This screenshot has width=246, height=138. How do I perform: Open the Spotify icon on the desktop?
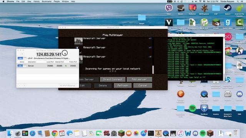tap(192, 108)
